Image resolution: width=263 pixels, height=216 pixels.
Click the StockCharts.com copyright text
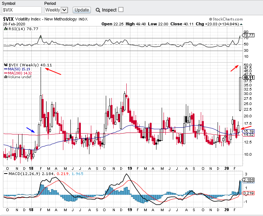point(226,19)
